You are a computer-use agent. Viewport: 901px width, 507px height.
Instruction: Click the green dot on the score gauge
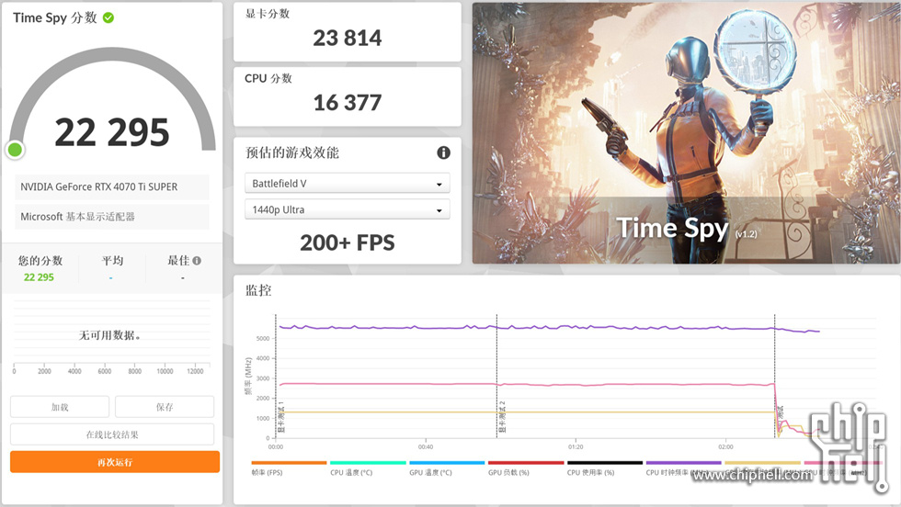pyautogui.click(x=15, y=150)
